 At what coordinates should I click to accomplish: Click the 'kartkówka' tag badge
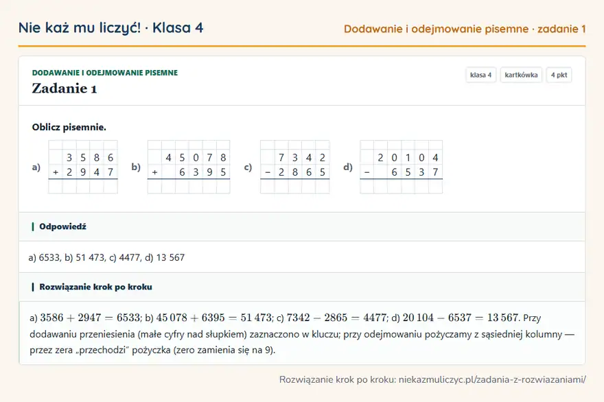(521, 75)
